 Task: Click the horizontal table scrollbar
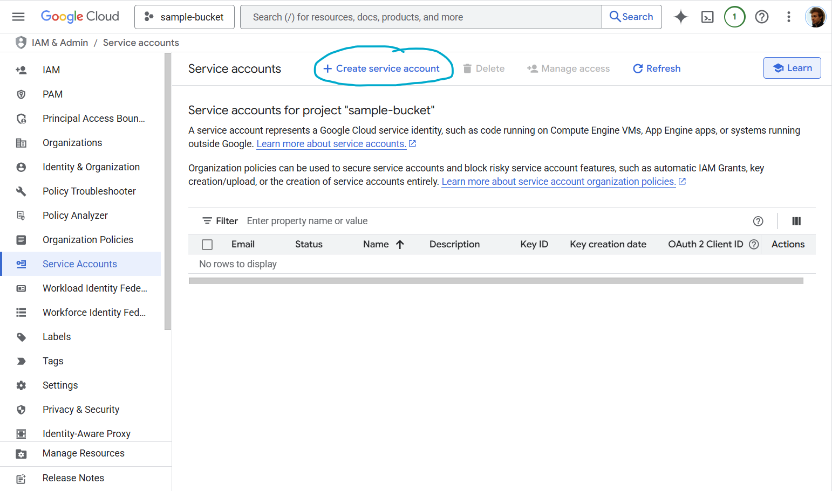coord(495,280)
